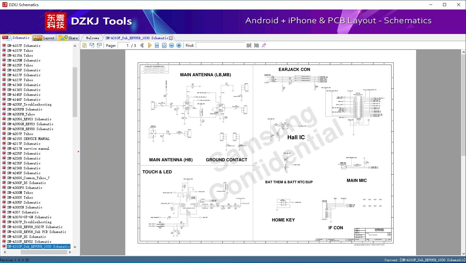
Task: Open SM-A125M Schematic
Action: 24,60
